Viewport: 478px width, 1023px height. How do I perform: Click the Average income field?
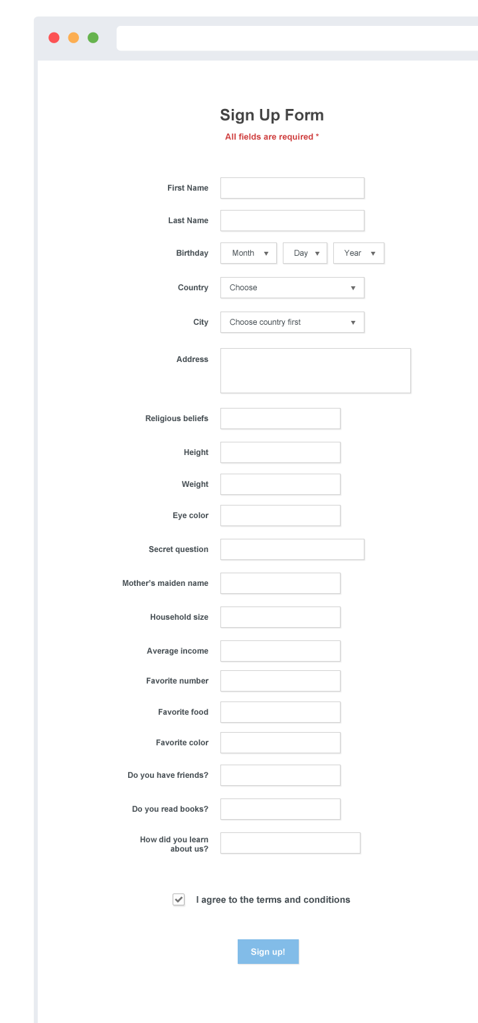click(x=280, y=651)
